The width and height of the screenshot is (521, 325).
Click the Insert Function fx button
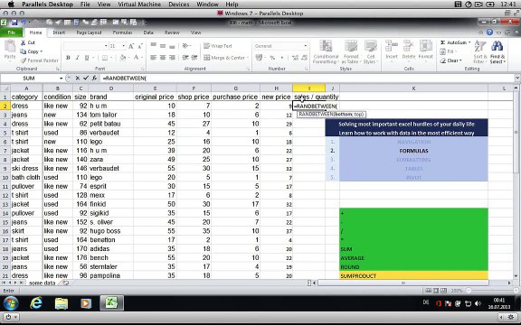[94, 79]
